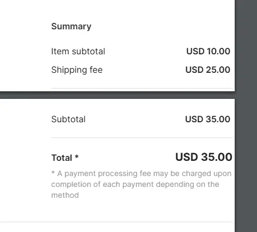Click the USD 25.00 shipping fee amount
Viewport: 257px width, 232px height.
pos(208,70)
